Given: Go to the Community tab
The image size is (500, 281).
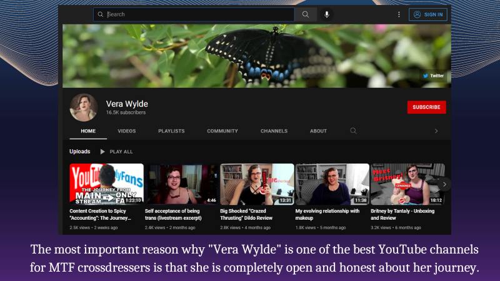Looking at the screenshot, I should 222,131.
